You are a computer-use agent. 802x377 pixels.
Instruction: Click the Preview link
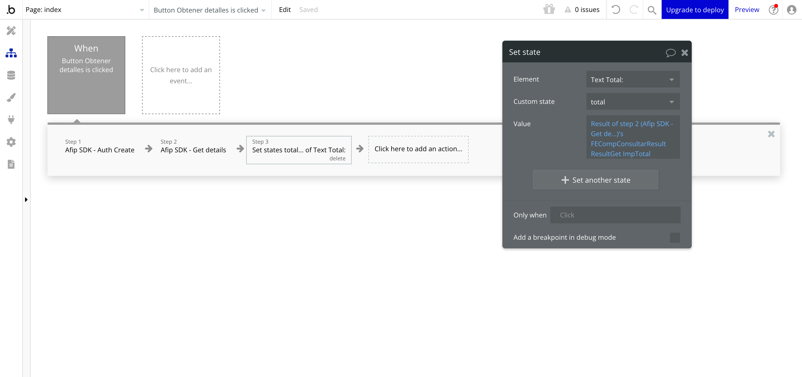click(747, 10)
